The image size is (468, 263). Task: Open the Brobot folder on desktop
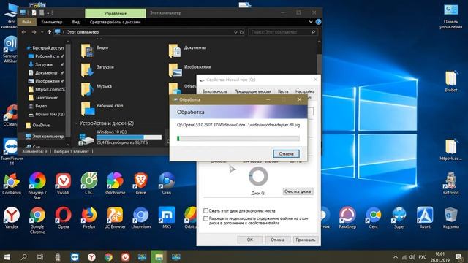tap(450, 81)
